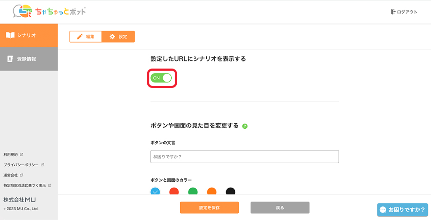Viewport: 431px width, 220px height.
Task: Pick the orange color swatch
Action: pyautogui.click(x=212, y=192)
